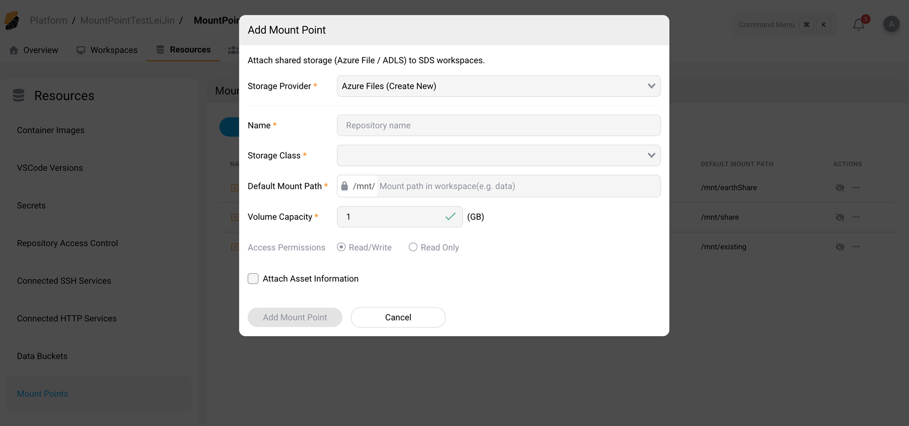
Task: Click the command key symbol badge
Action: (x=806, y=25)
